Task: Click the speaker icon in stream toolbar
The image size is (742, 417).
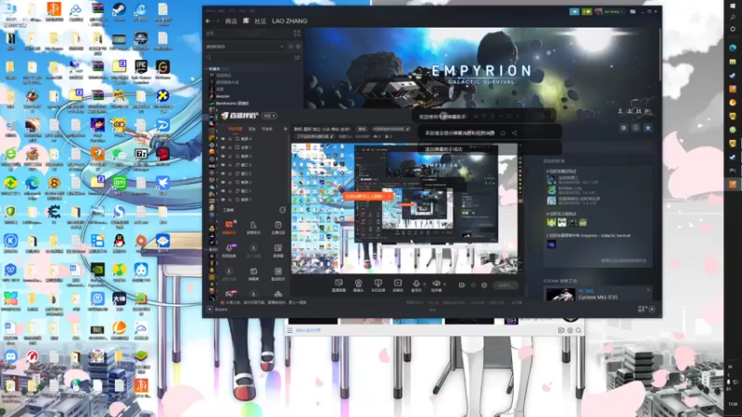Action: point(436,285)
